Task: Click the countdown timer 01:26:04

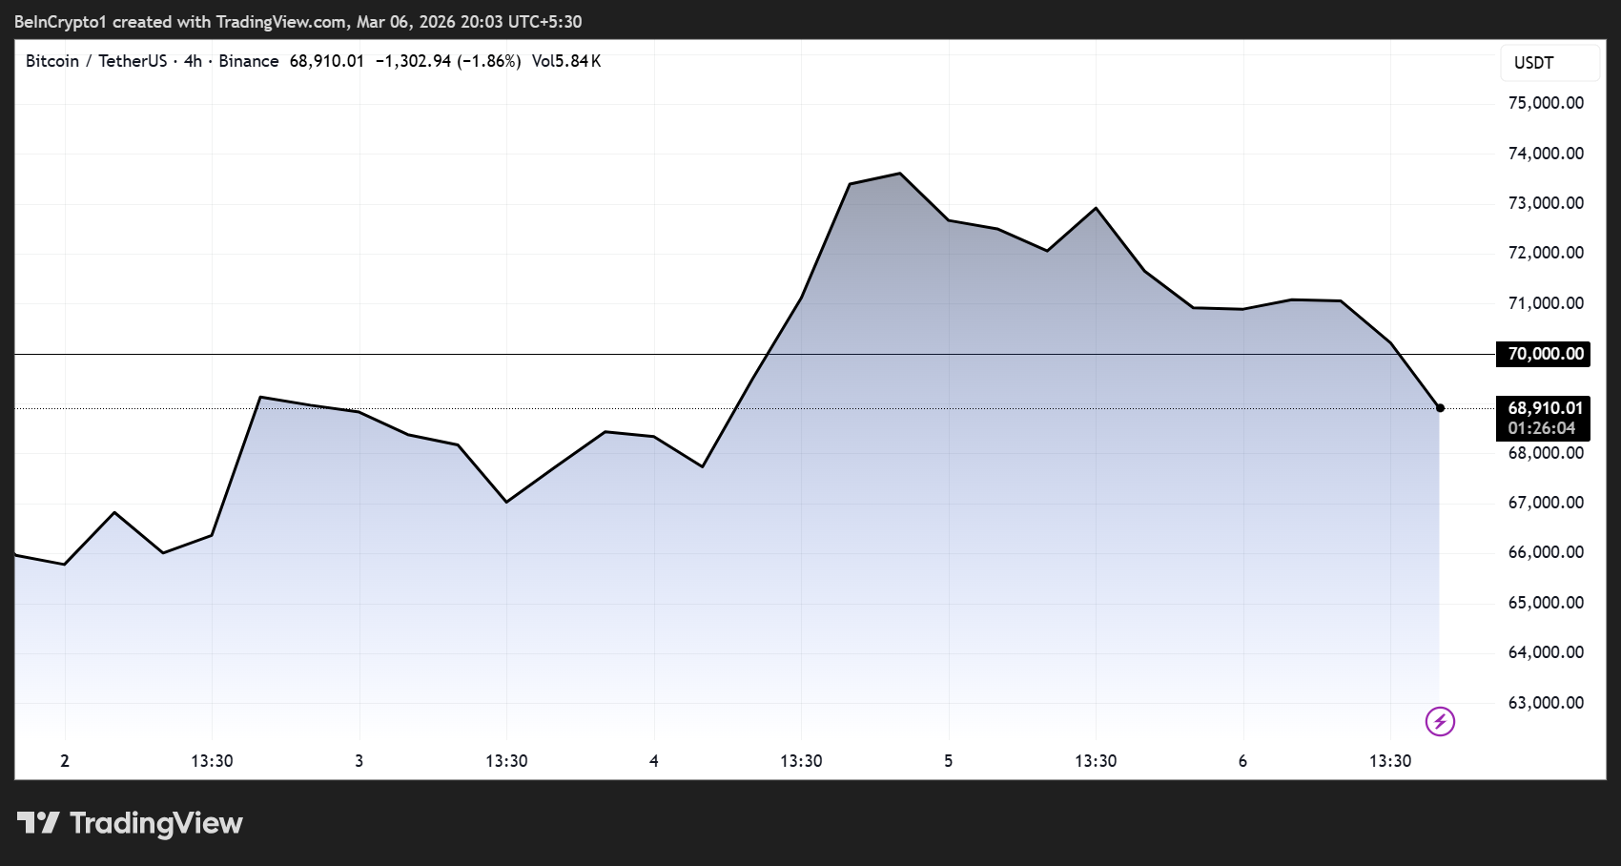Action: tap(1542, 429)
